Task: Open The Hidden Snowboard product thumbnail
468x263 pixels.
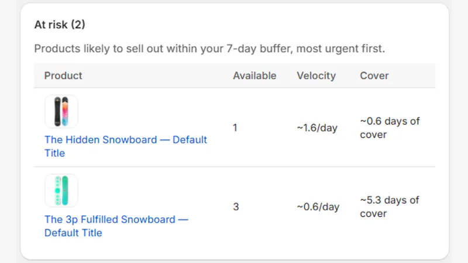Action: coord(61,112)
